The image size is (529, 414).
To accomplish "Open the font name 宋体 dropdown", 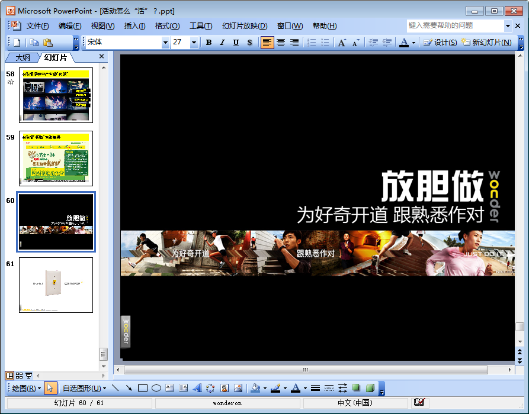I will coord(165,43).
